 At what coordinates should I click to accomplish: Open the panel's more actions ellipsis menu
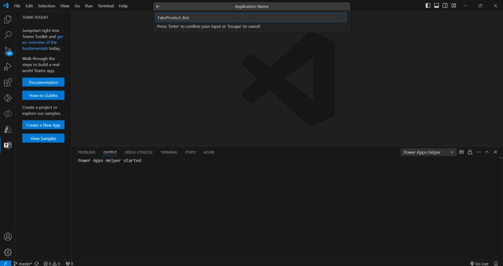coord(478,152)
